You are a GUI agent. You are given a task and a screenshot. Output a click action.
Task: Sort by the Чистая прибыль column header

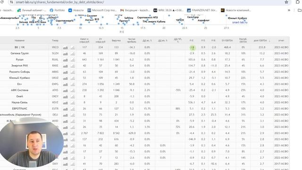132,40
